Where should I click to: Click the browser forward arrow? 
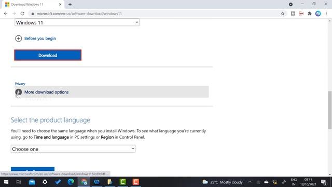[14, 14]
